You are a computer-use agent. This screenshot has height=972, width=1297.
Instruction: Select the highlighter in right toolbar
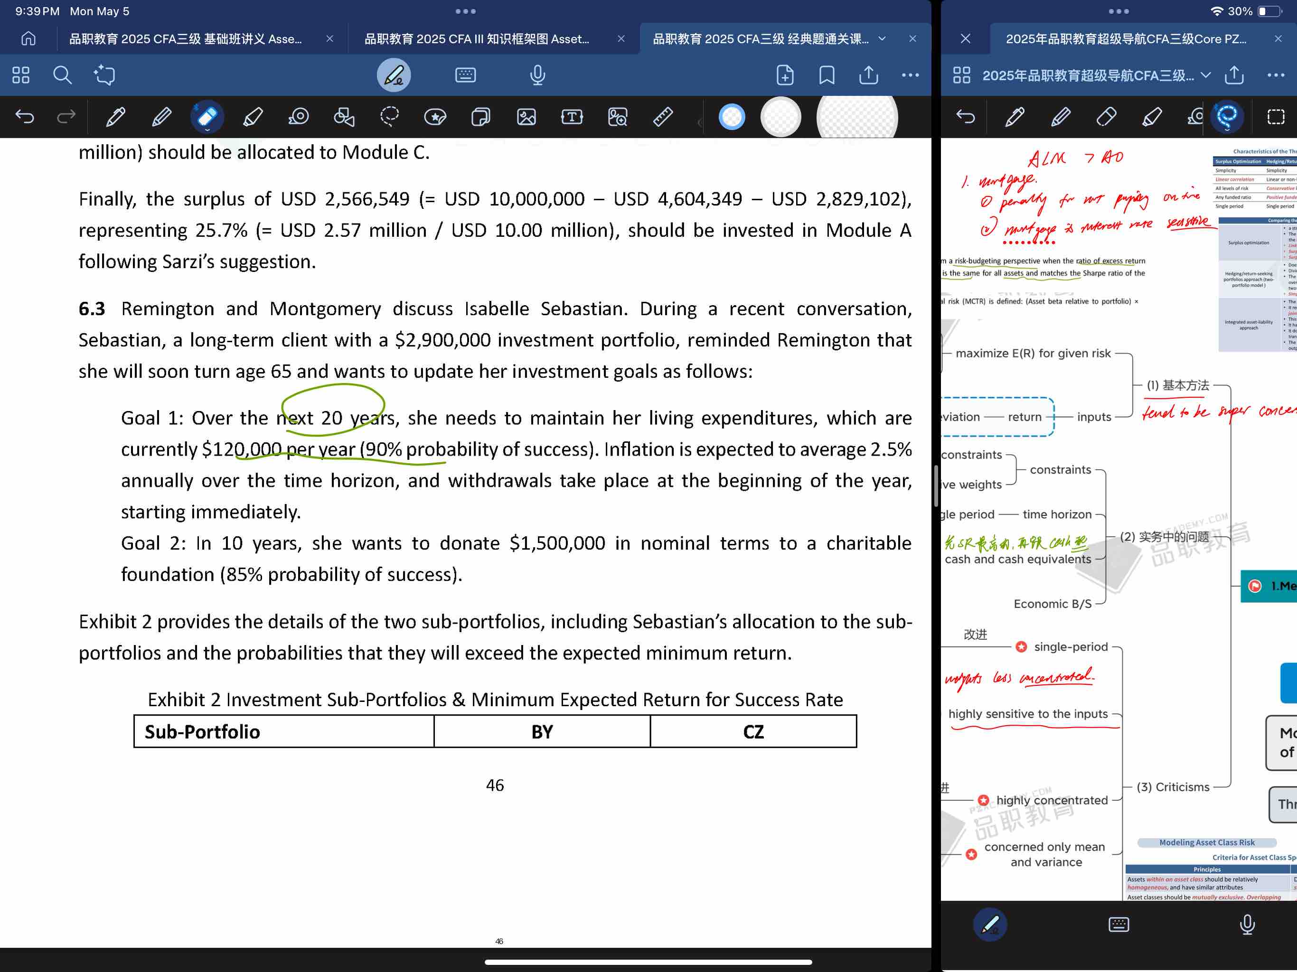point(1152,117)
